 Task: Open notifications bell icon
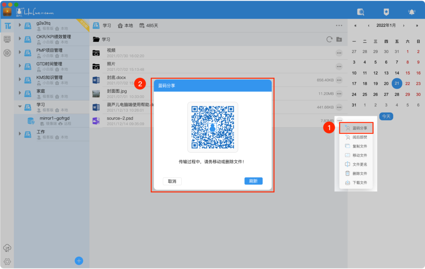pos(411,12)
